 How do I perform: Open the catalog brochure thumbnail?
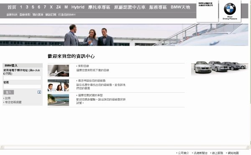pos(58,71)
